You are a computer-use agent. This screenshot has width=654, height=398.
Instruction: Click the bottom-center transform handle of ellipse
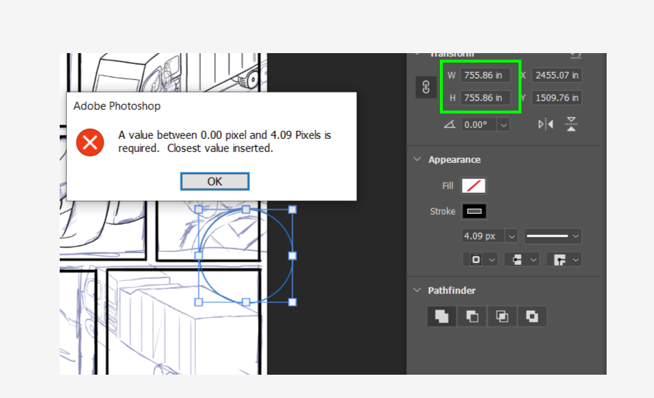click(x=246, y=302)
